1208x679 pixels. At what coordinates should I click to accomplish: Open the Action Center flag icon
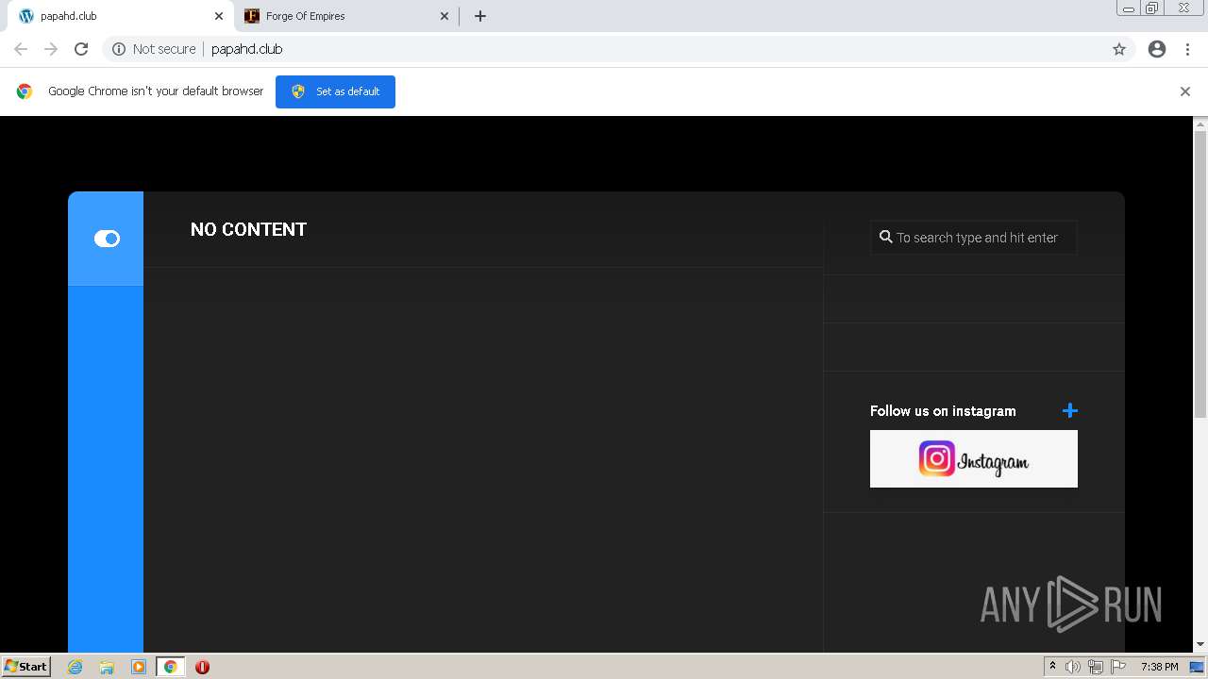point(1118,667)
